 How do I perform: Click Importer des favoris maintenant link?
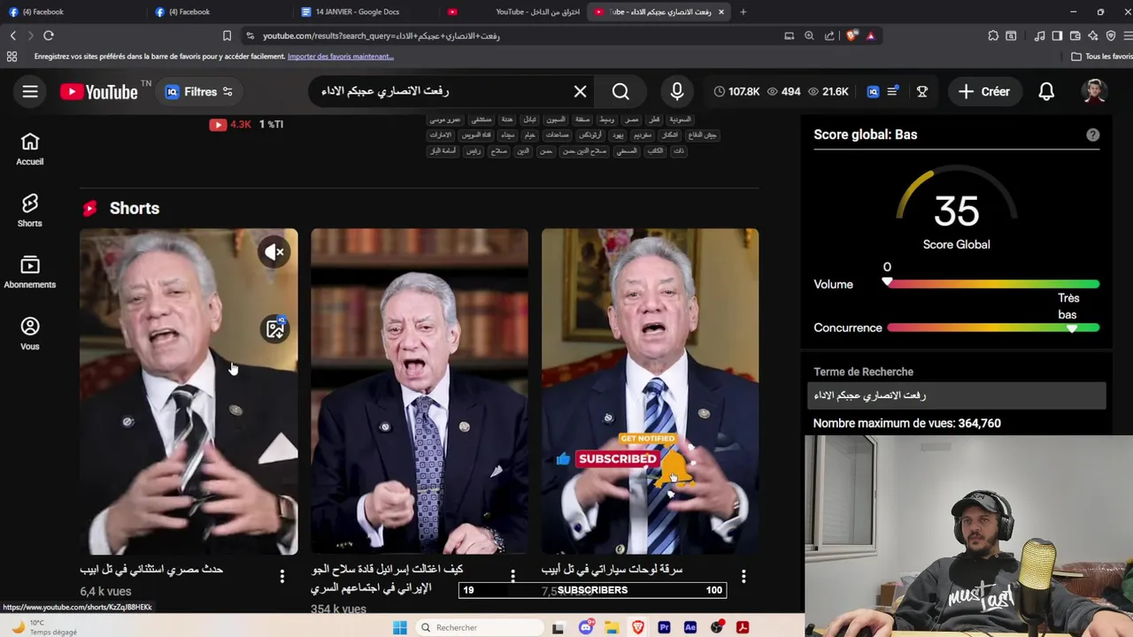[x=341, y=57]
